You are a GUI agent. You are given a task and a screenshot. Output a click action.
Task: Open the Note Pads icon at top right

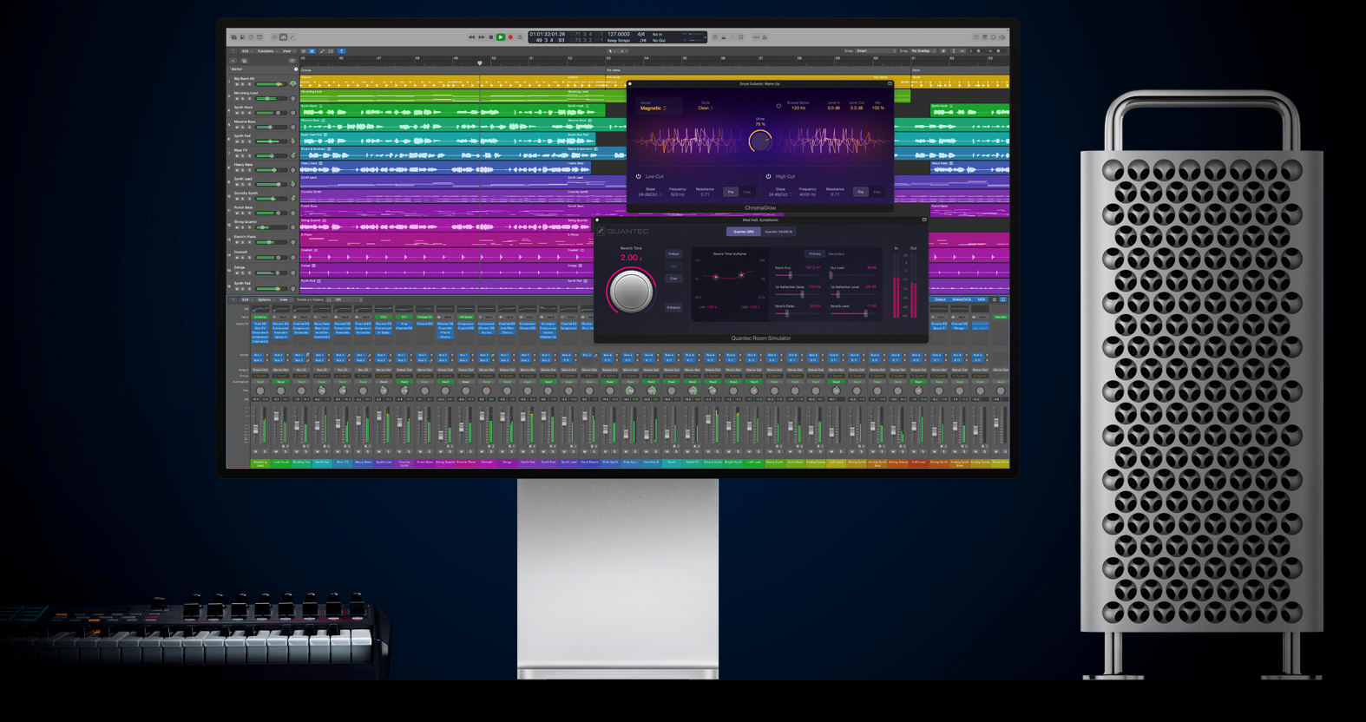click(984, 37)
